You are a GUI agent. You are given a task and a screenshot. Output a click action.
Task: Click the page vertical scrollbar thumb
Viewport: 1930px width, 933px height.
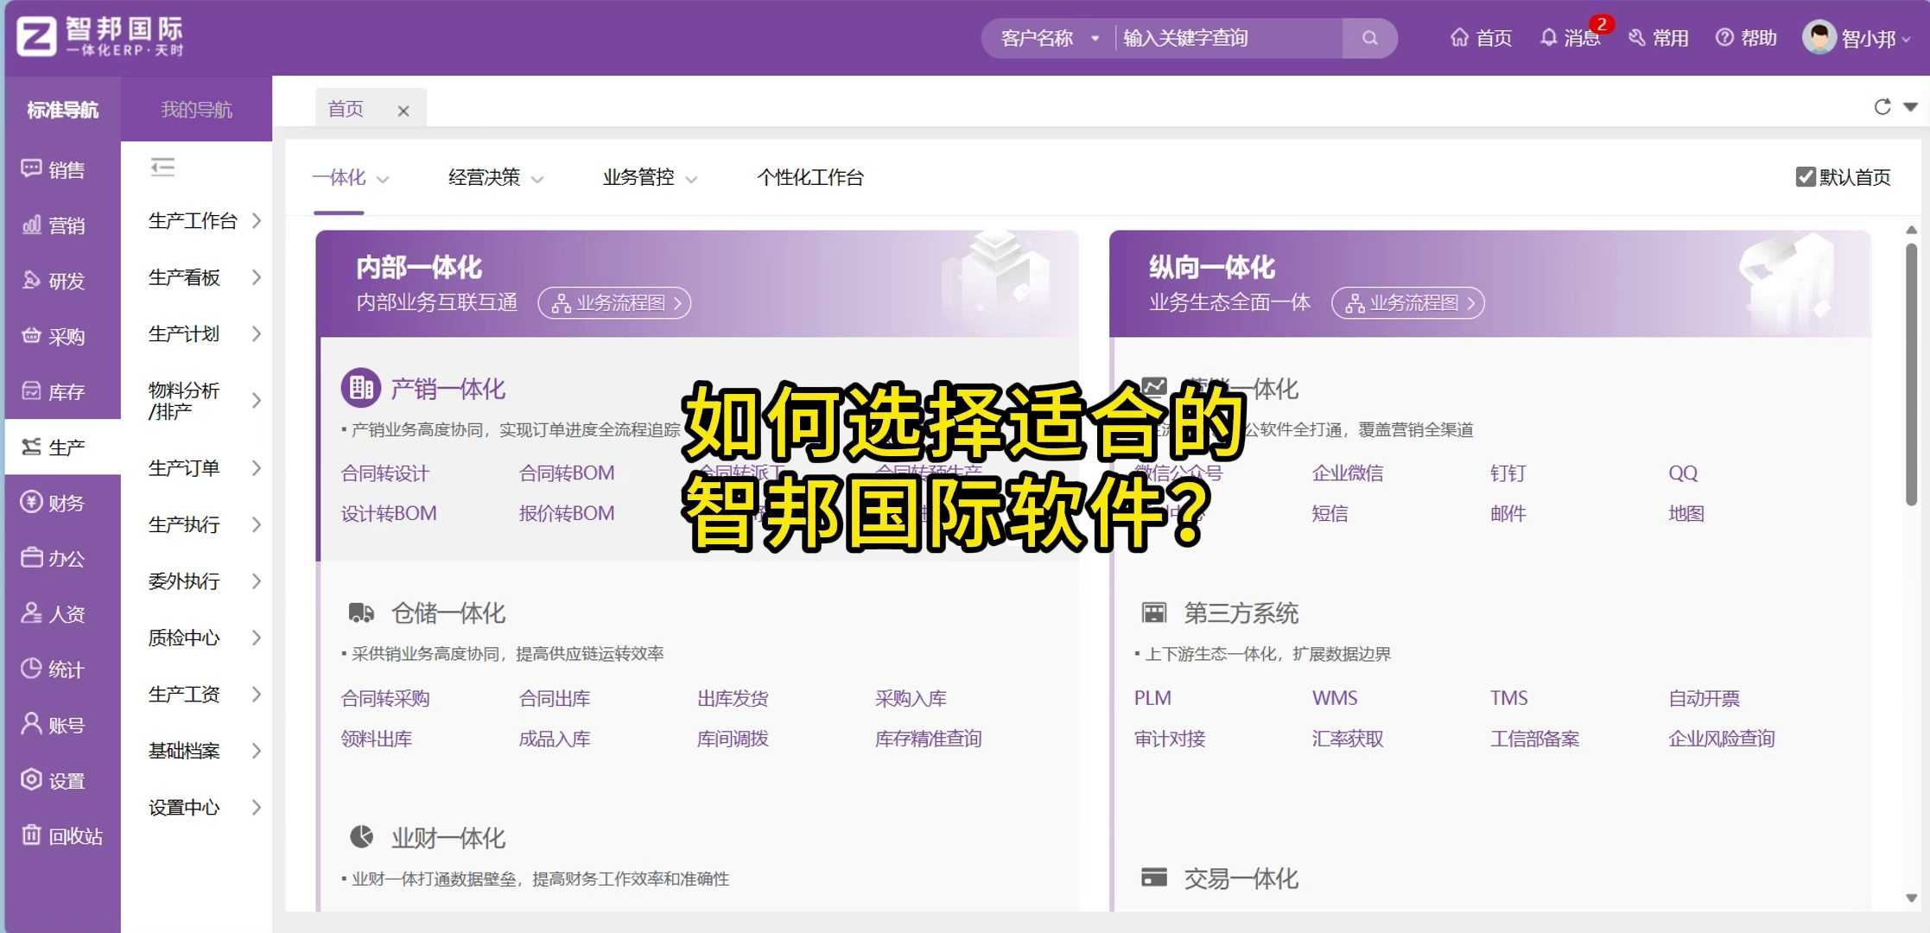[x=1911, y=373]
